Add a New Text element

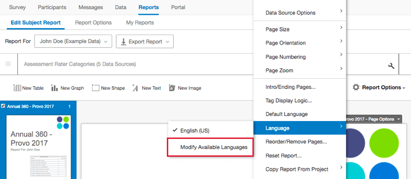click(147, 88)
